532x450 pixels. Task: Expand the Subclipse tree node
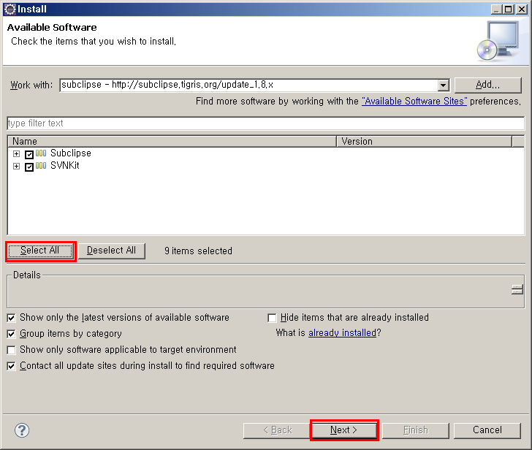(x=17, y=154)
